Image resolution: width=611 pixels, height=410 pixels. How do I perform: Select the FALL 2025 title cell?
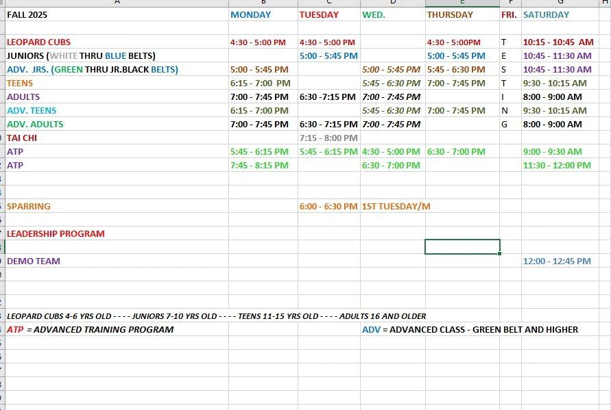pos(27,14)
